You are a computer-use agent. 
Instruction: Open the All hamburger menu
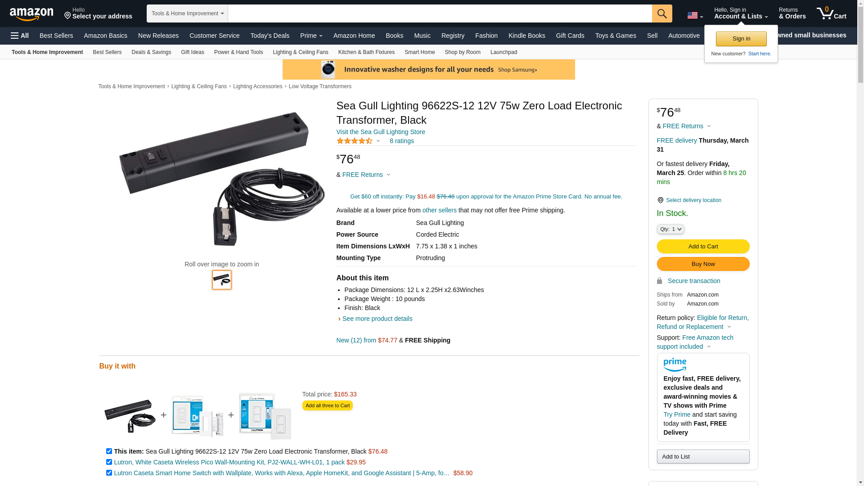(20, 36)
